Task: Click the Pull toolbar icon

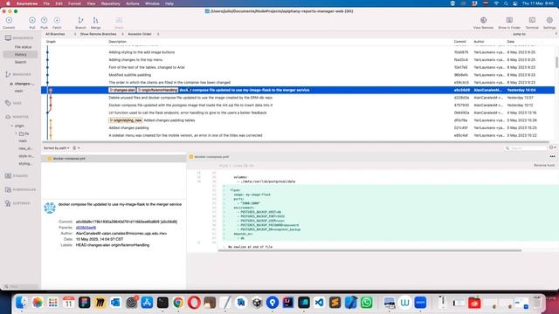Action: point(32,20)
